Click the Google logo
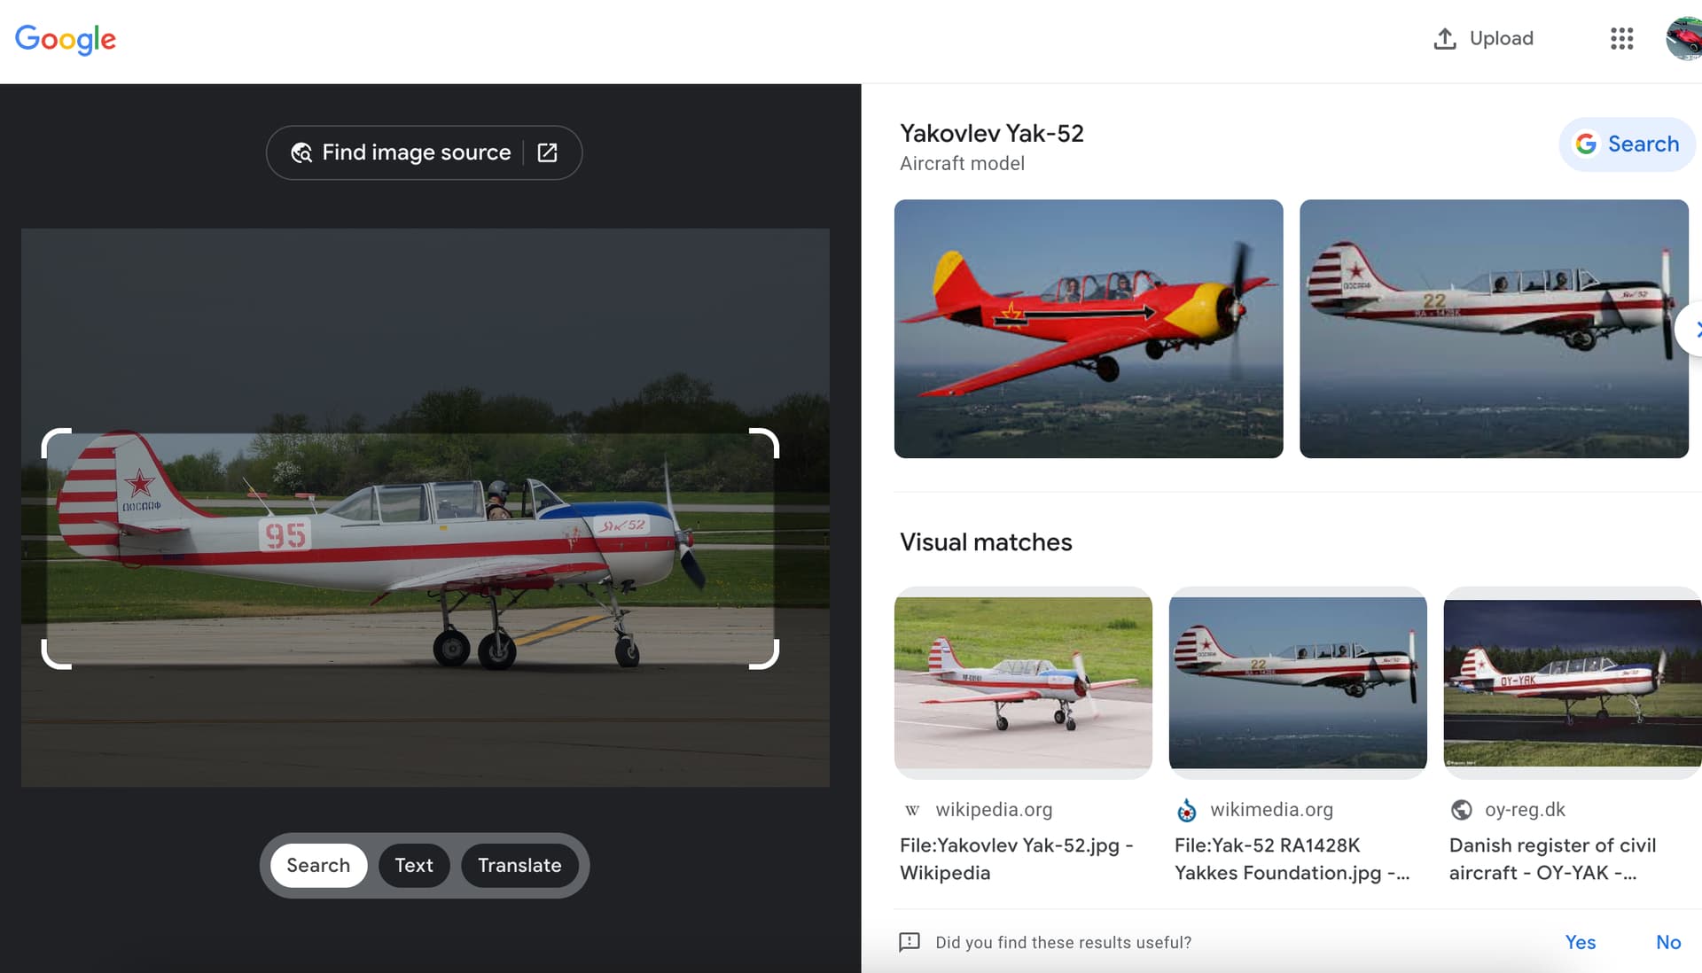Viewport: 1702px width, 973px height. [x=65, y=39]
